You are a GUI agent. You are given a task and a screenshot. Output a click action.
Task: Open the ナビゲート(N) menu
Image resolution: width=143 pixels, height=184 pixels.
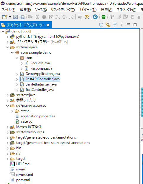point(88,10)
